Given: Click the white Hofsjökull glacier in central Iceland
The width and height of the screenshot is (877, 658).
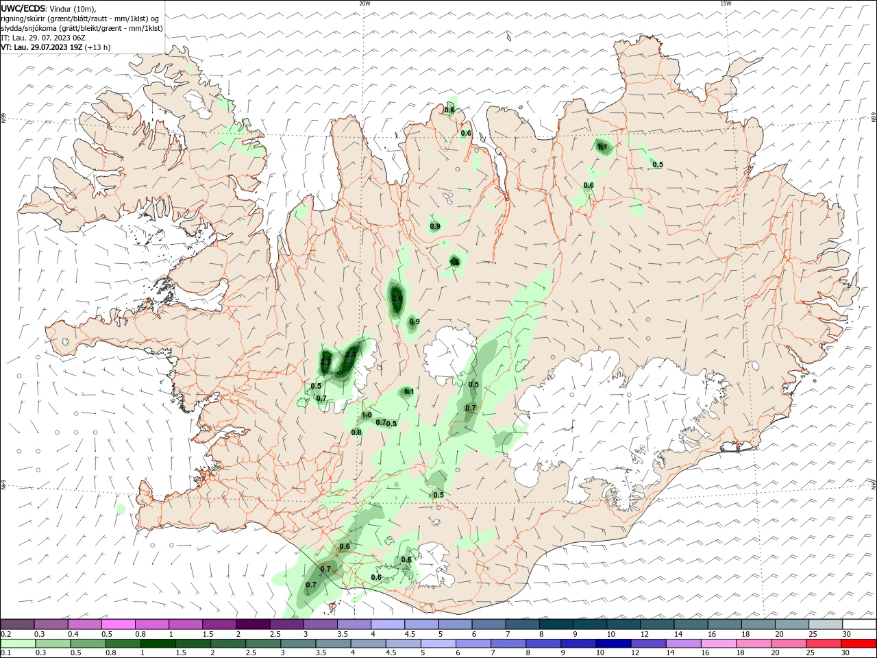Looking at the screenshot, I should (449, 353).
